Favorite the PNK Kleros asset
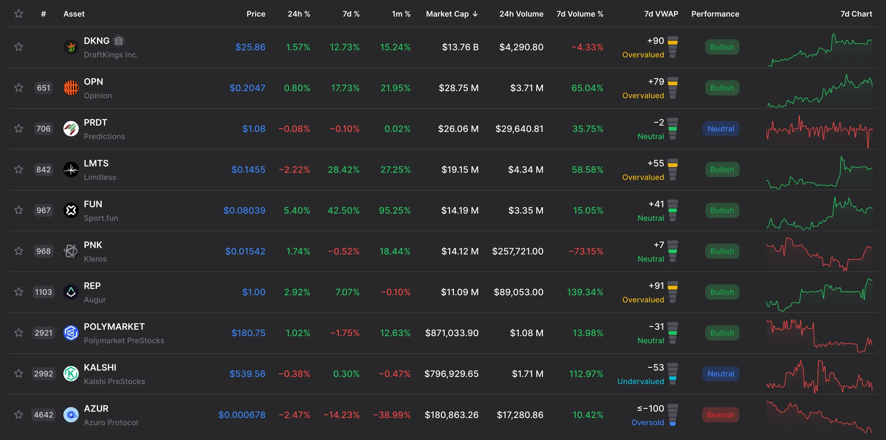886x440 pixels. pyautogui.click(x=19, y=251)
